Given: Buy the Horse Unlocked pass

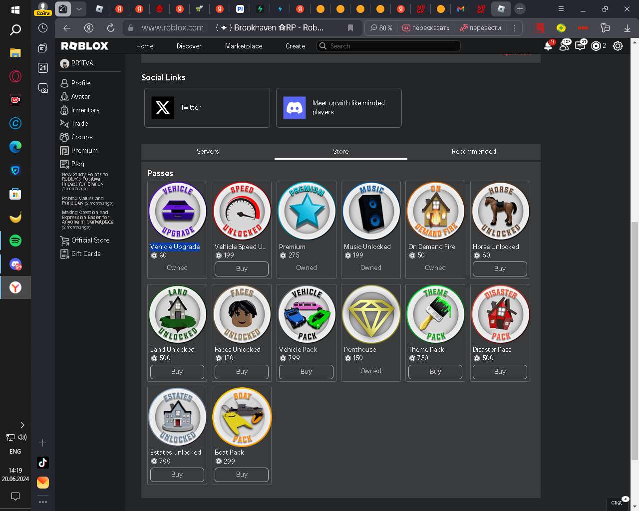Looking at the screenshot, I should pos(500,268).
